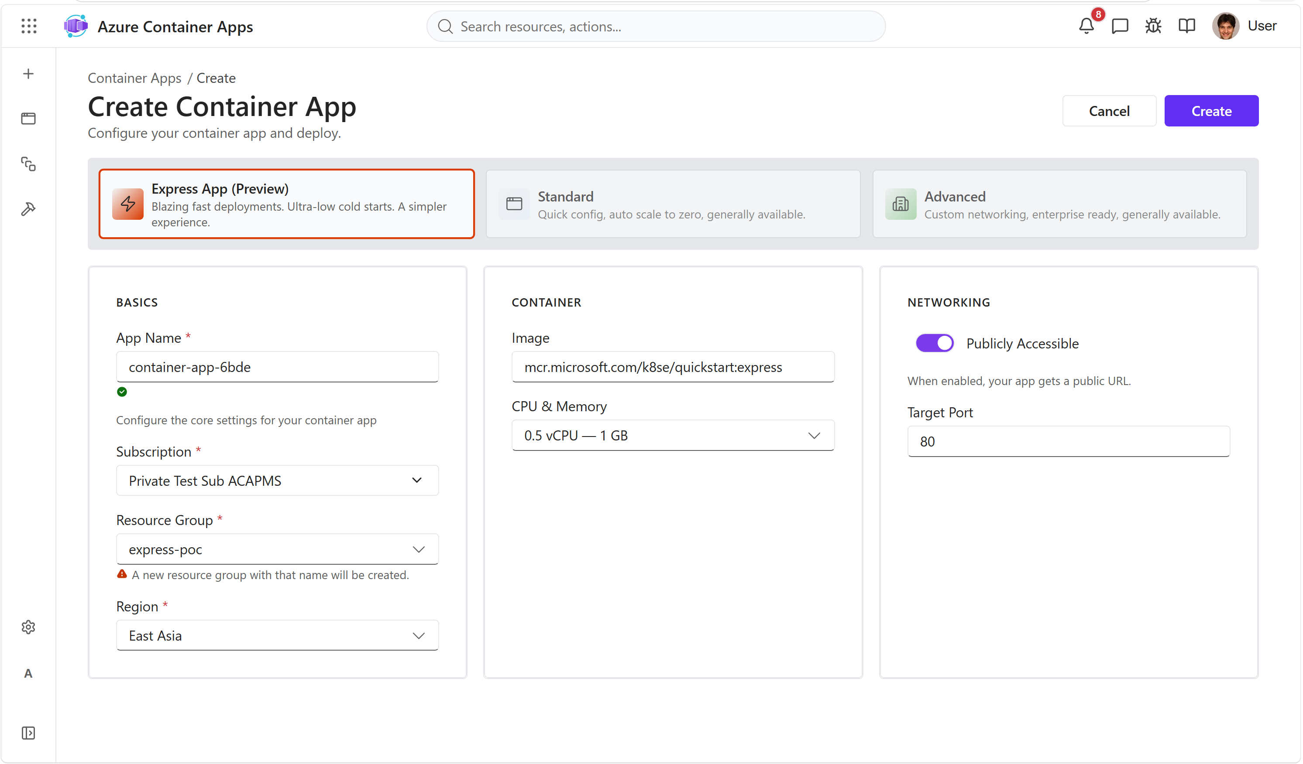
Task: Open the Resource Group dropdown
Action: pyautogui.click(x=278, y=549)
